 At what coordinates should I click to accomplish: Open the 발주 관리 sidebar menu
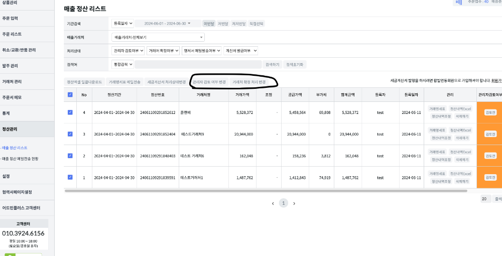tap(27, 66)
